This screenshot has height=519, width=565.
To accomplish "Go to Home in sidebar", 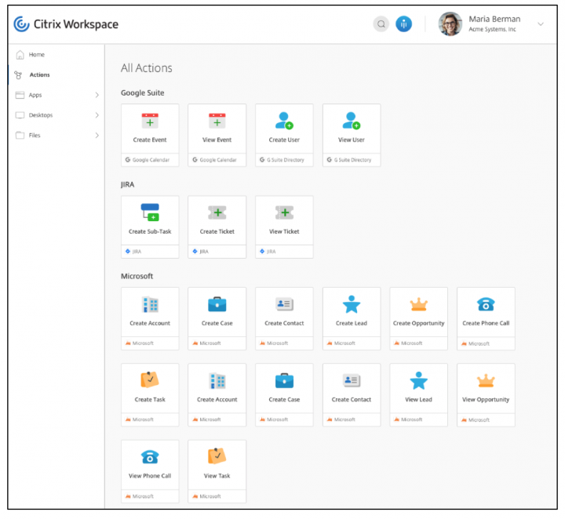I will point(37,55).
